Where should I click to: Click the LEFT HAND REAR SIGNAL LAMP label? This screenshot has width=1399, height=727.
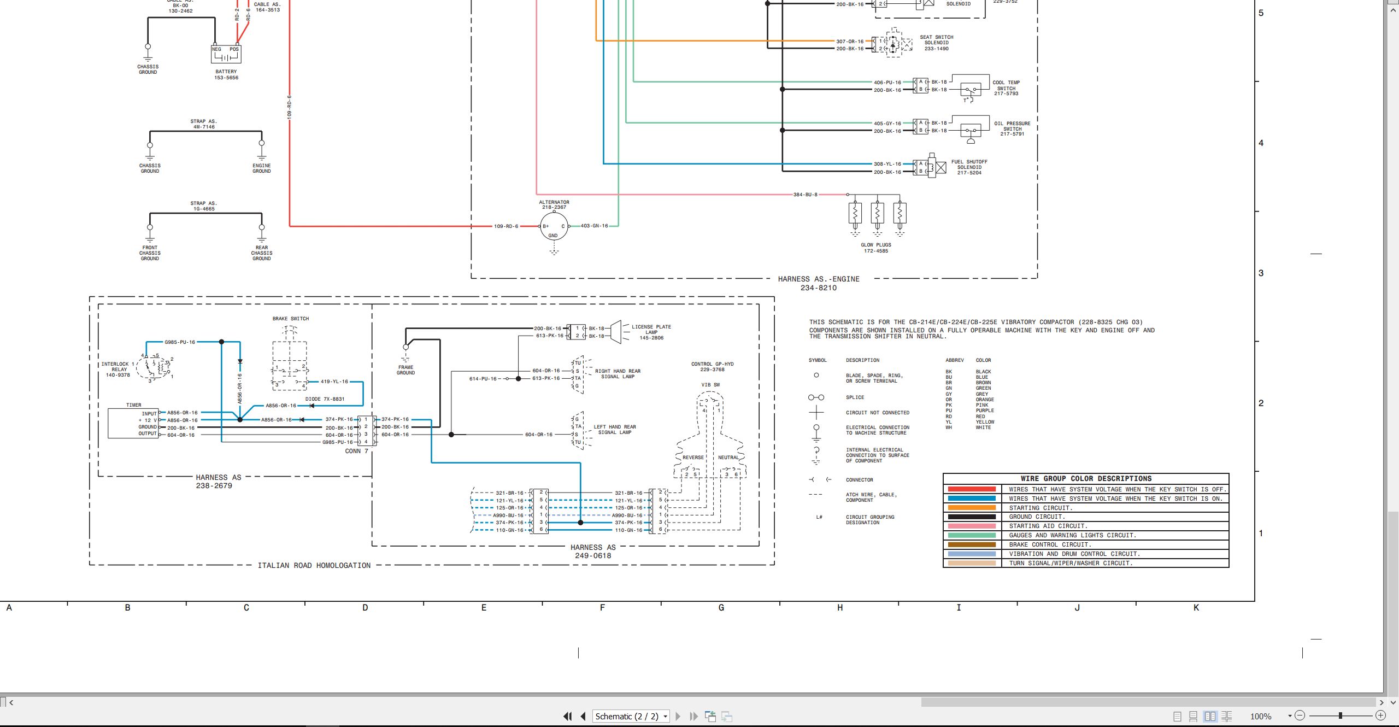point(615,430)
